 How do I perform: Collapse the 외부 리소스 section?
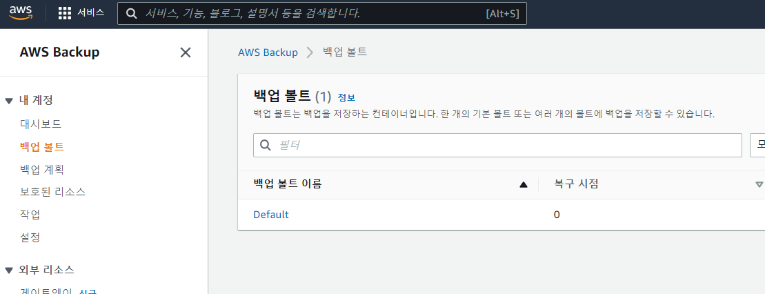pos(8,270)
